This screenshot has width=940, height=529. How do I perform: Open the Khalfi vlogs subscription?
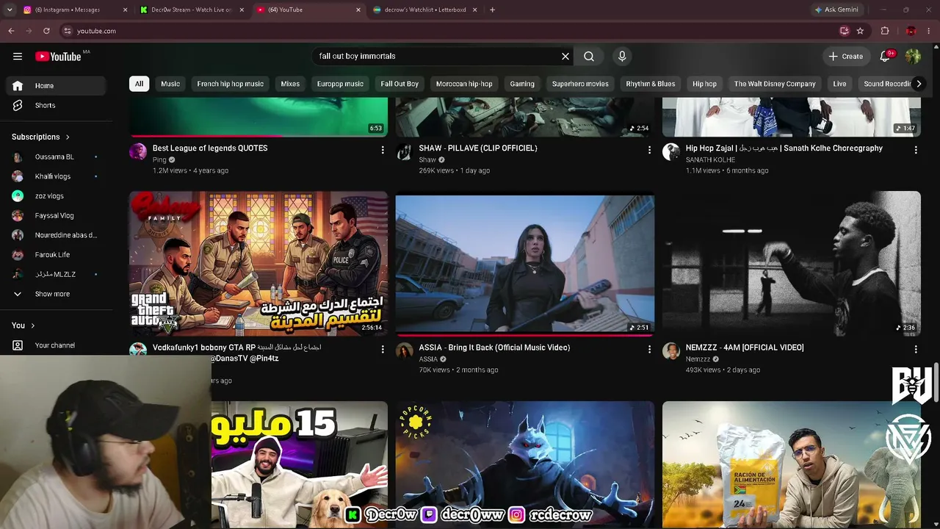tap(57, 176)
